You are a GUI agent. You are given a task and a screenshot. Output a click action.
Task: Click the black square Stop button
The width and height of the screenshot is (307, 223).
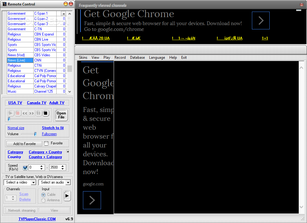(46, 113)
